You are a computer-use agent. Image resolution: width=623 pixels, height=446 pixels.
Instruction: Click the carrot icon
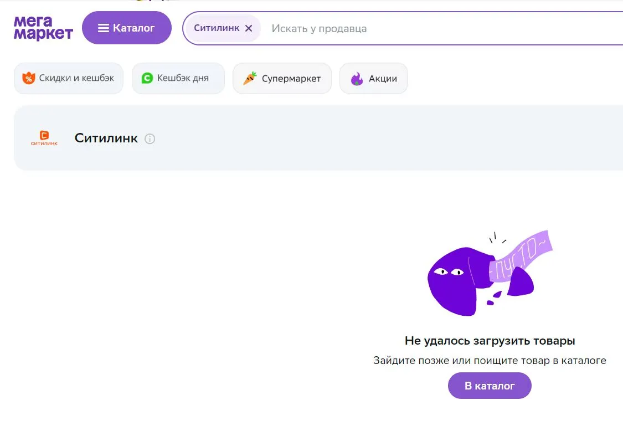pyautogui.click(x=250, y=78)
